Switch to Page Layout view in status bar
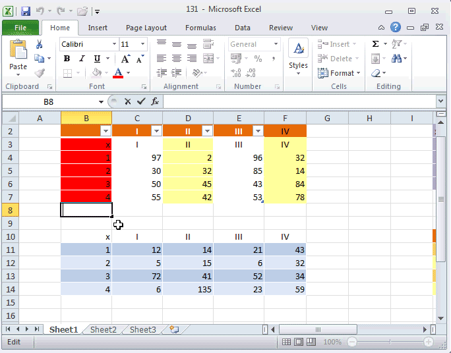The width and height of the screenshot is (451, 353). tap(299, 342)
